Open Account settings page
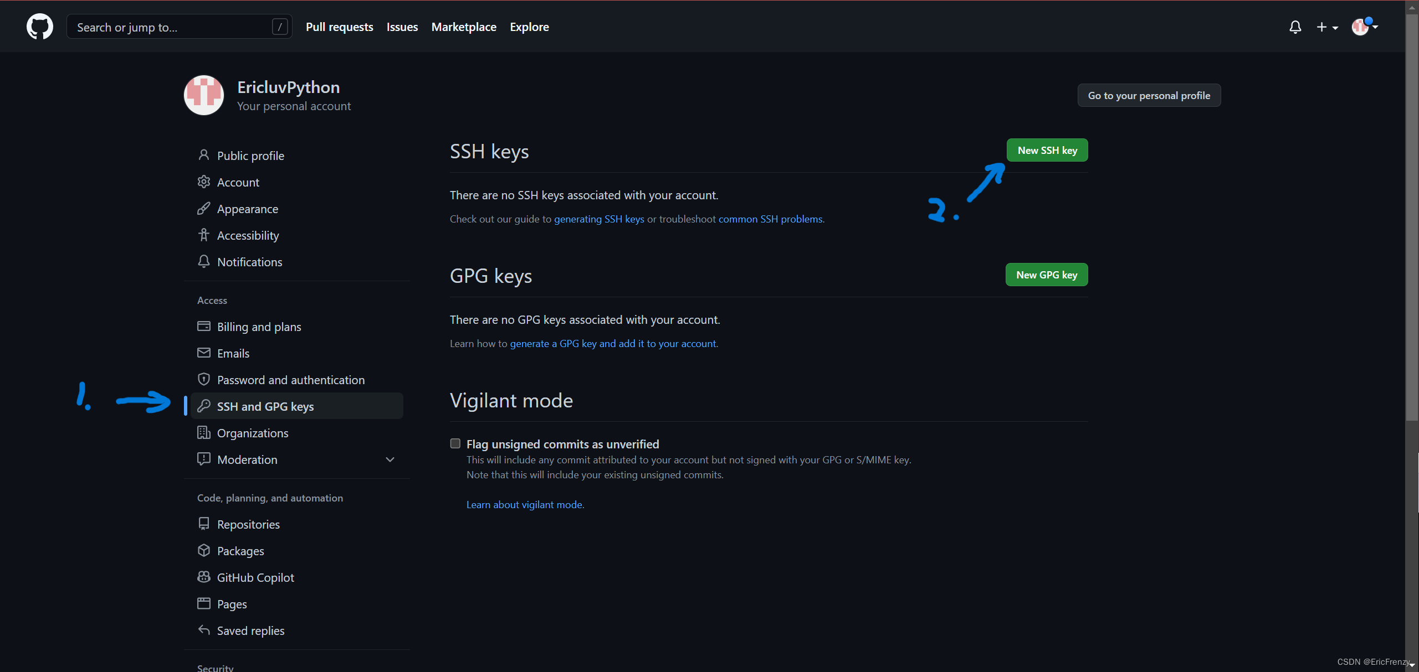 click(297, 182)
